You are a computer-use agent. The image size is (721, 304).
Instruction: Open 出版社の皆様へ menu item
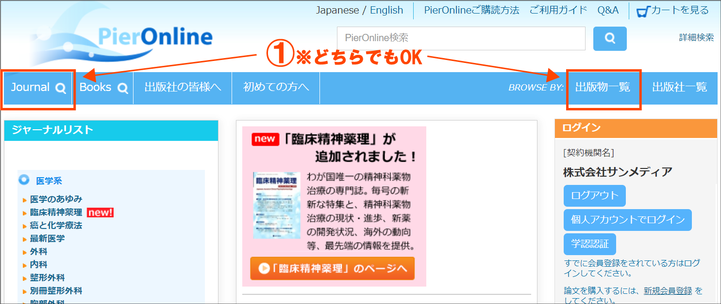pos(183,88)
